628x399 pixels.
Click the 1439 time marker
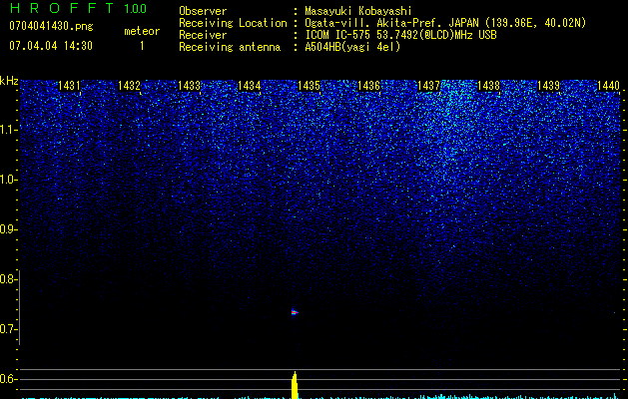(x=549, y=86)
